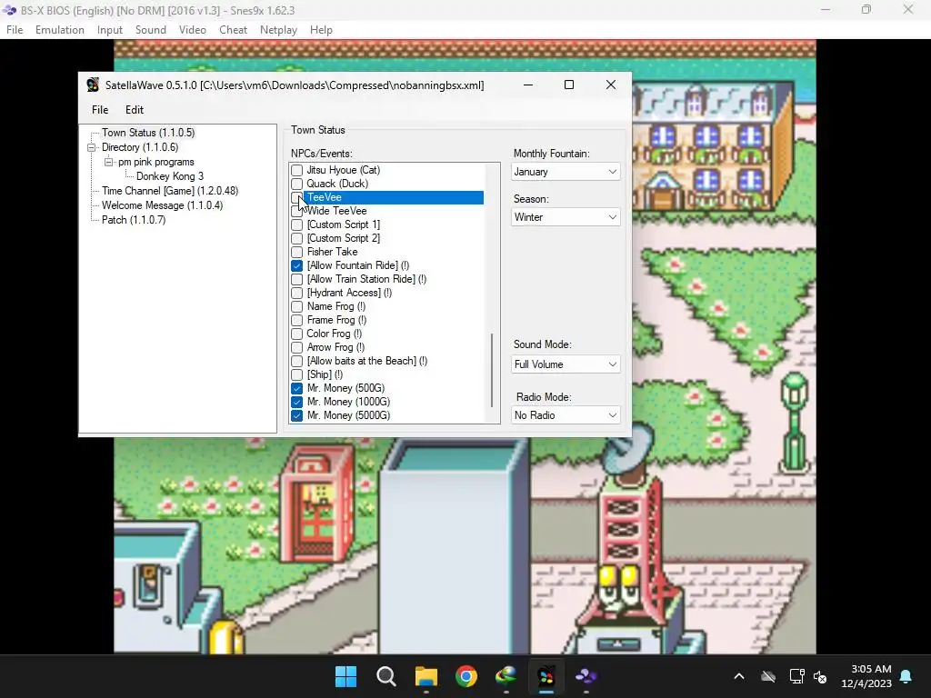
Task: Tick the Fisher Take checkbox
Action: [297, 253]
